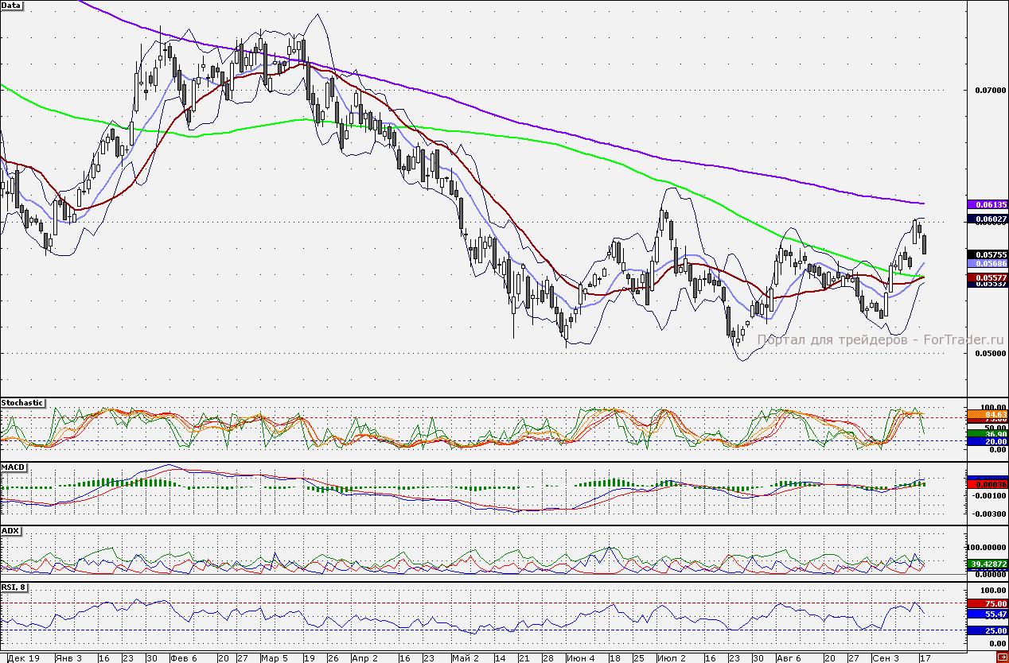Open the MACD indicator panel label
This screenshot has width=1009, height=663.
[13, 467]
